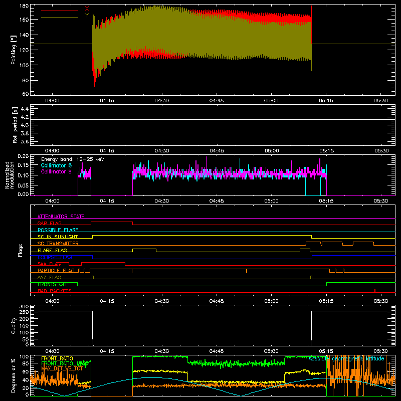Click the '4.4' tick on Roll period axis
Viewport: 401px width, 401px height.
25,109
